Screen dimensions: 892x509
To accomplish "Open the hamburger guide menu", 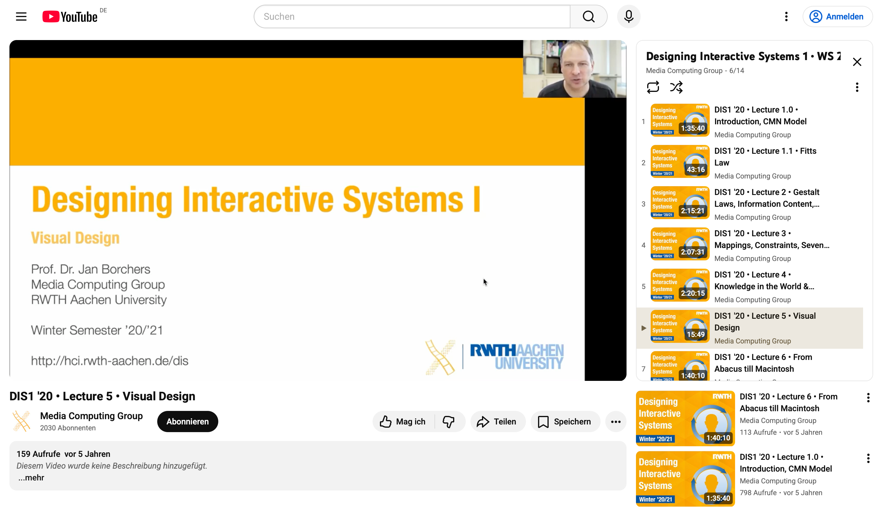I will [x=21, y=16].
